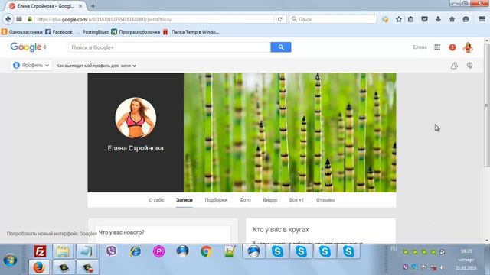Switch to the Подборки tab
Screen dimensions: 490x275
tap(216, 200)
